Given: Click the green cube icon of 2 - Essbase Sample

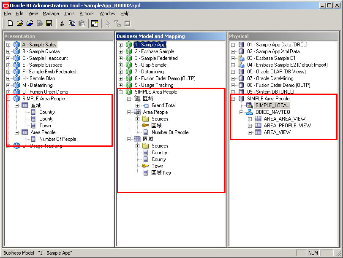Looking at the screenshot, I should click(x=129, y=51).
